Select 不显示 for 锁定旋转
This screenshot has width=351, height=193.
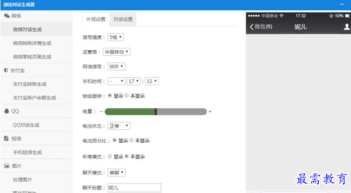[126, 96]
